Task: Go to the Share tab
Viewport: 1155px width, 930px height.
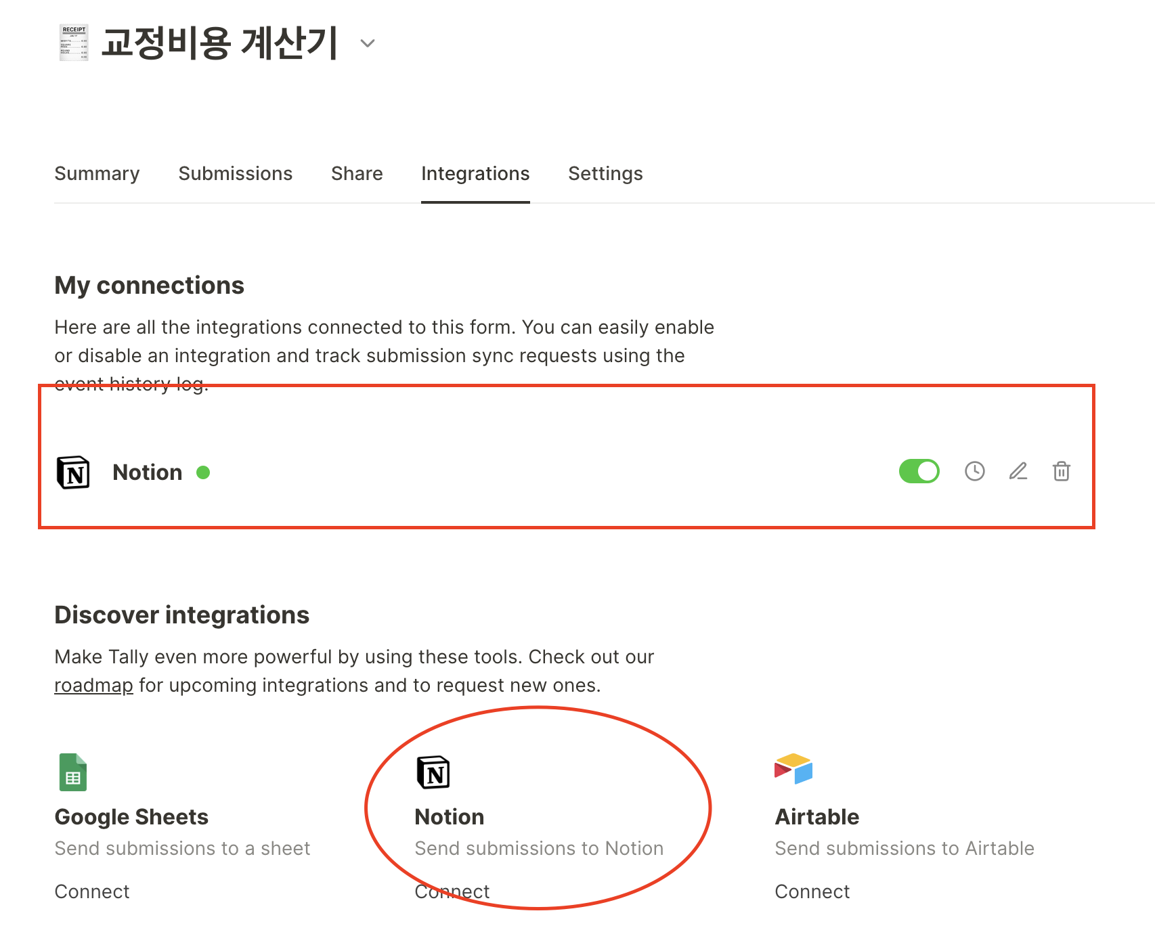Action: 357,173
